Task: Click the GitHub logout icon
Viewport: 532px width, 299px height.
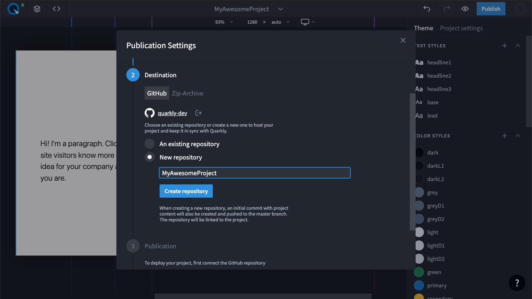Action: click(198, 113)
